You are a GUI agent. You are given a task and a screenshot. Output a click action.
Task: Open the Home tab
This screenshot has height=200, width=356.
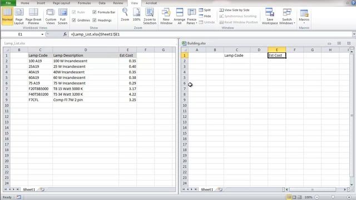tap(24, 3)
